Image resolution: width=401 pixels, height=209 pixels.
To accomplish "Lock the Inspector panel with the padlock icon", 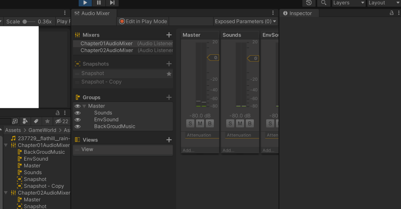I will tap(392, 13).
